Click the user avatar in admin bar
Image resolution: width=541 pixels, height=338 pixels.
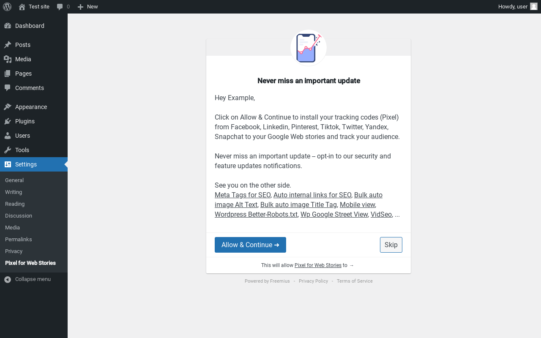tap(534, 6)
